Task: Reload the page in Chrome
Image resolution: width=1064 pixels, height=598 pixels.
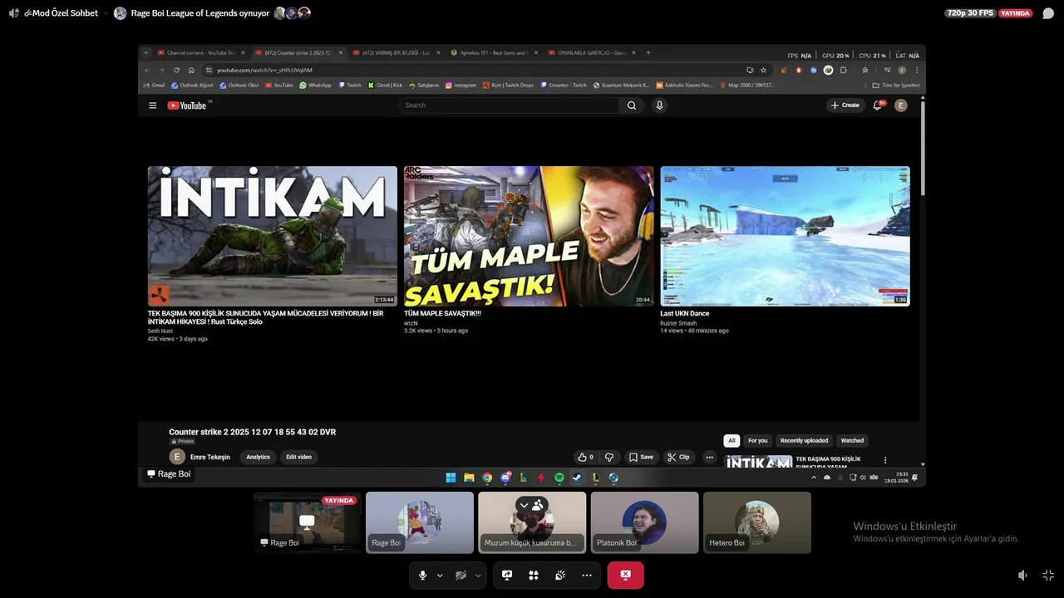Action: (176, 70)
